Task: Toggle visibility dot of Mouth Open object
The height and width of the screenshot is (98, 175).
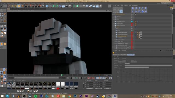Action: 132,23
